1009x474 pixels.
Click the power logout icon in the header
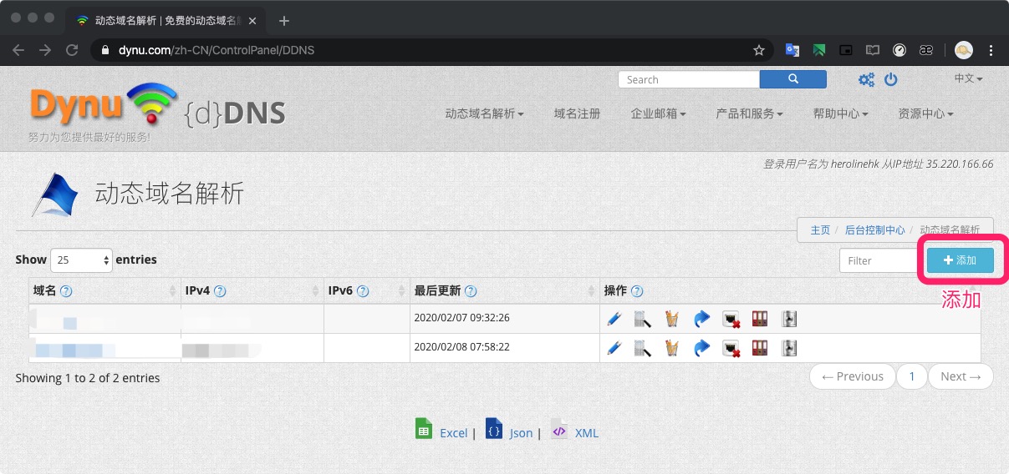pos(891,79)
